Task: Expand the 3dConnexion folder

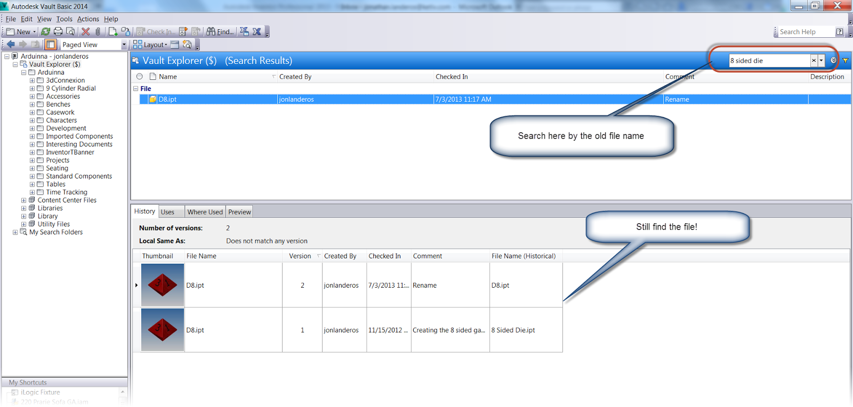Action: [x=32, y=80]
